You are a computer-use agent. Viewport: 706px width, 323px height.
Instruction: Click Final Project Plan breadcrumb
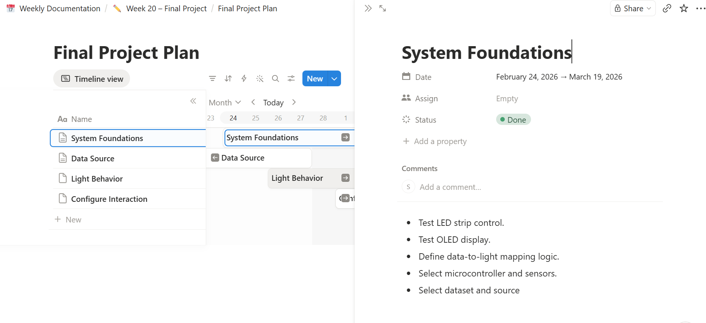pyautogui.click(x=247, y=8)
